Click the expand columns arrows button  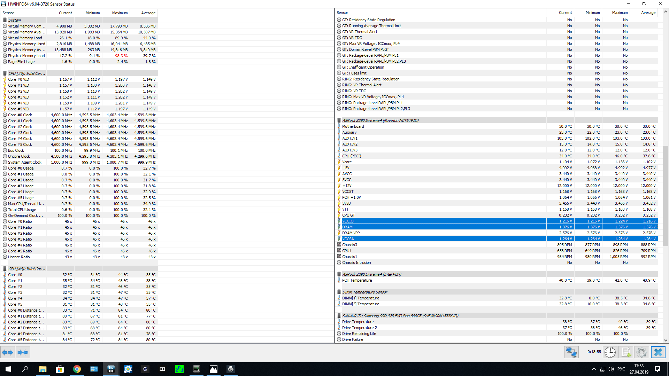8,352
